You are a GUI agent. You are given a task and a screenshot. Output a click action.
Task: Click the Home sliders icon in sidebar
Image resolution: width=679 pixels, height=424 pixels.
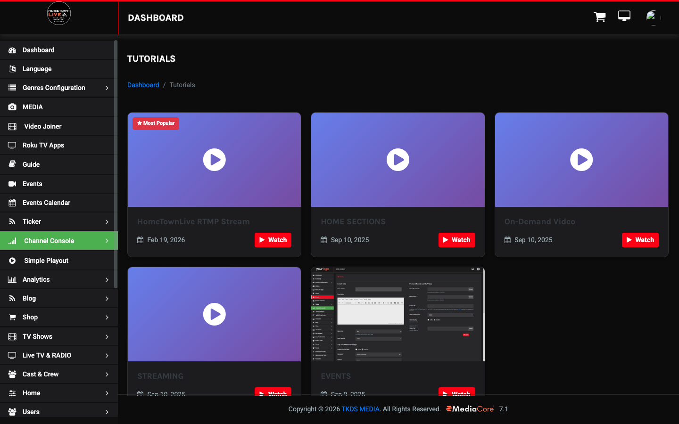coord(12,393)
